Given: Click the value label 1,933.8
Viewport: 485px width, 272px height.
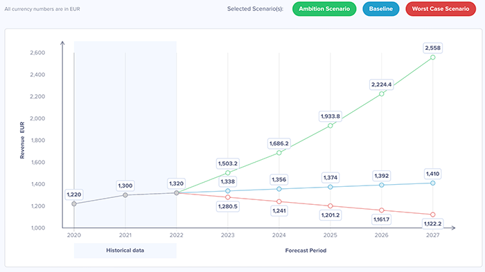Looking at the screenshot, I should pyautogui.click(x=330, y=116).
